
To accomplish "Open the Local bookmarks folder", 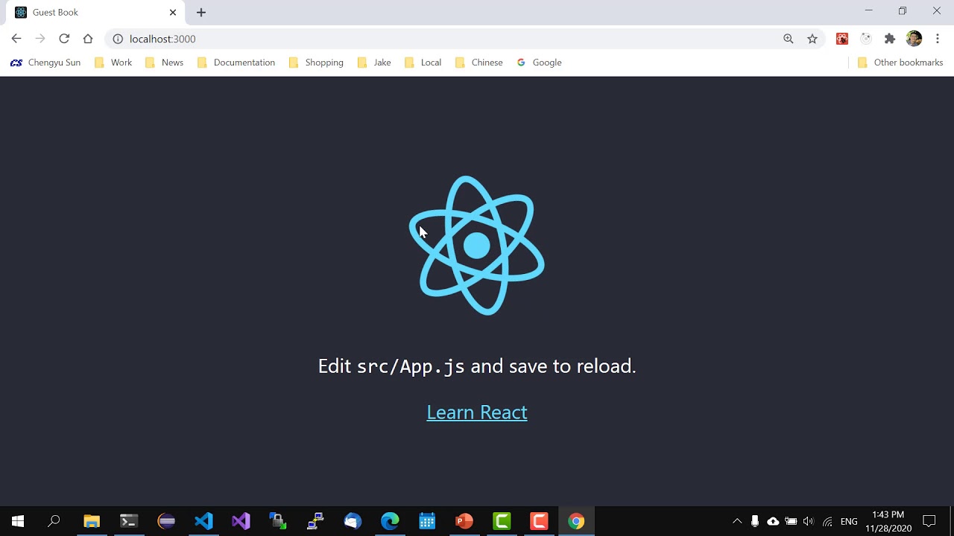I will click(423, 63).
